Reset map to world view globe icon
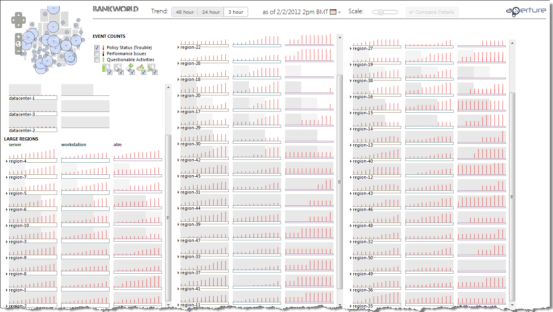 click(19, 44)
